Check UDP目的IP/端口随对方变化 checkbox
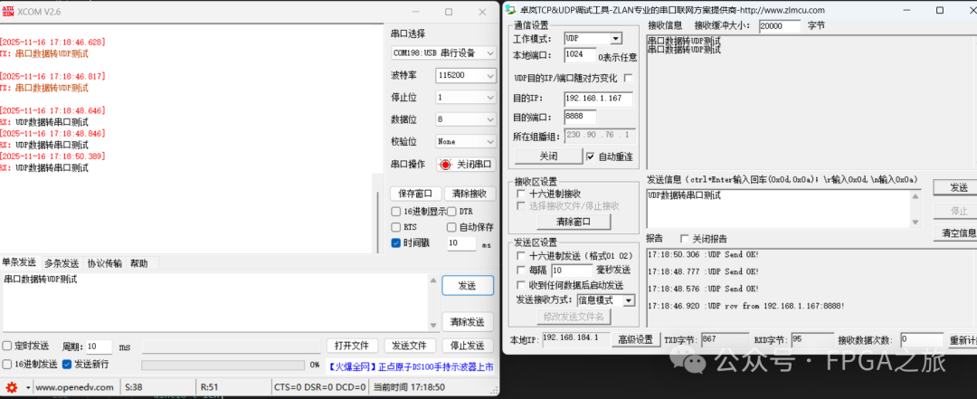This screenshot has width=977, height=399. click(x=628, y=78)
